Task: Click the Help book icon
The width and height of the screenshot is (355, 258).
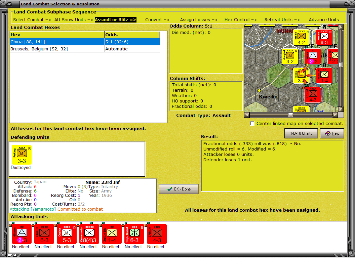Action: point(328,133)
